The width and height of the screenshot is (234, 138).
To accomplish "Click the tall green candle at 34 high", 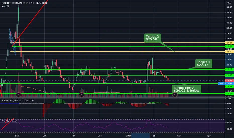I will (18, 14).
